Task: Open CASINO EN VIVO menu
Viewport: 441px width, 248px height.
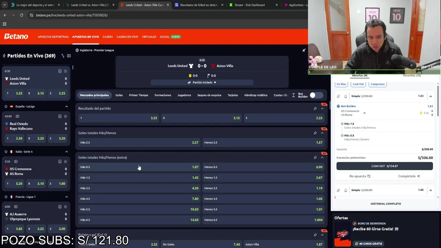Action: pos(127,37)
